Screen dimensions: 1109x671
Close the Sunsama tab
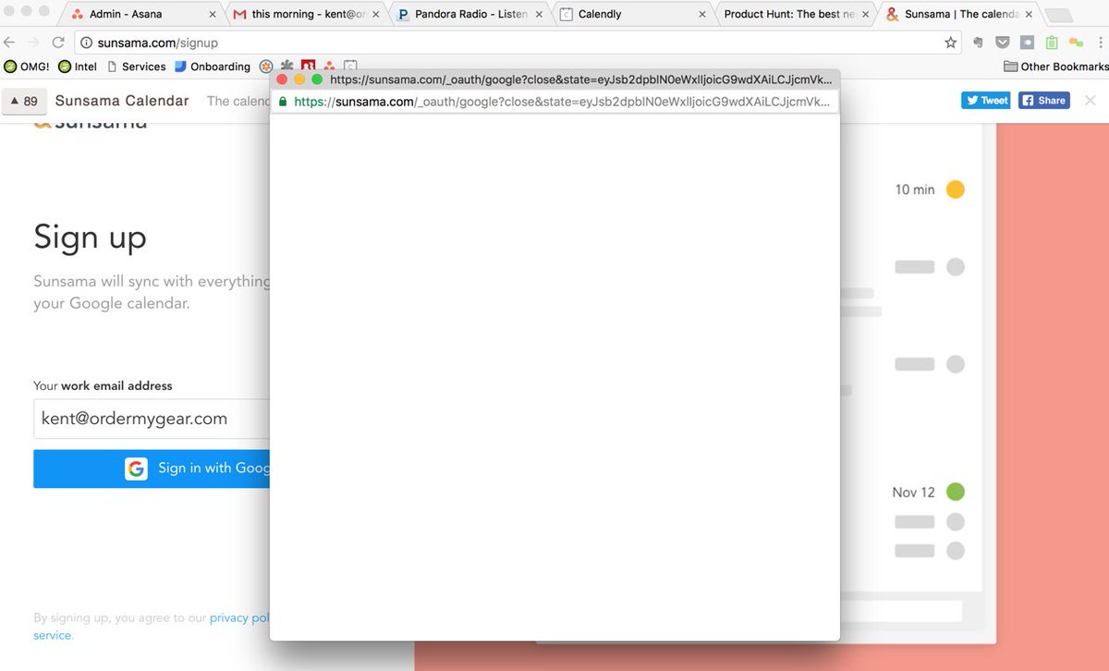(x=1029, y=15)
